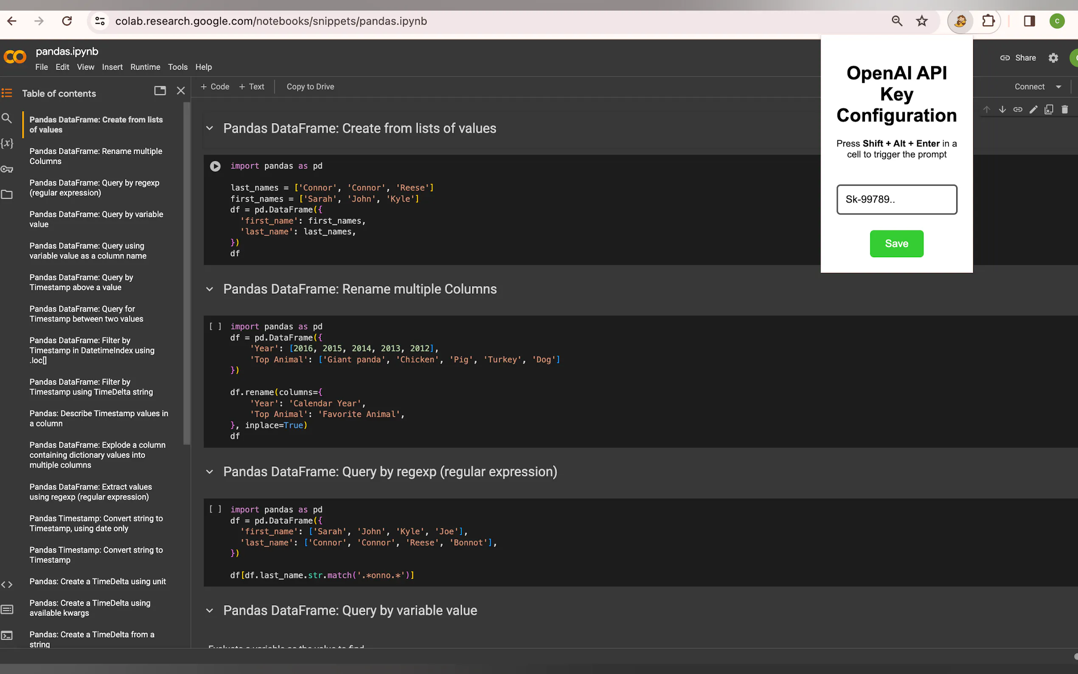1078x674 pixels.
Task: Open the Variables {x} panel icon
Action: click(7, 143)
